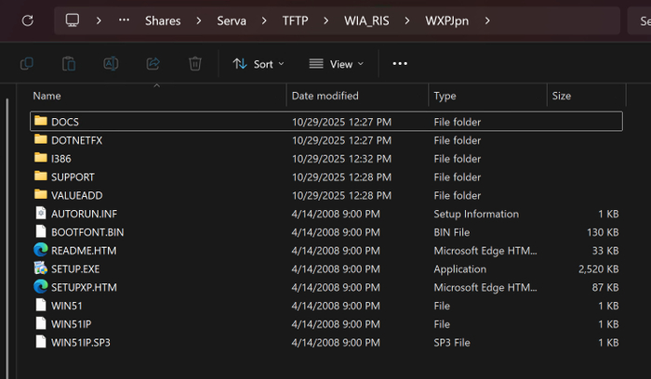This screenshot has height=379, width=651.
Task: Select the SETUP.EXE application file
Action: click(75, 268)
